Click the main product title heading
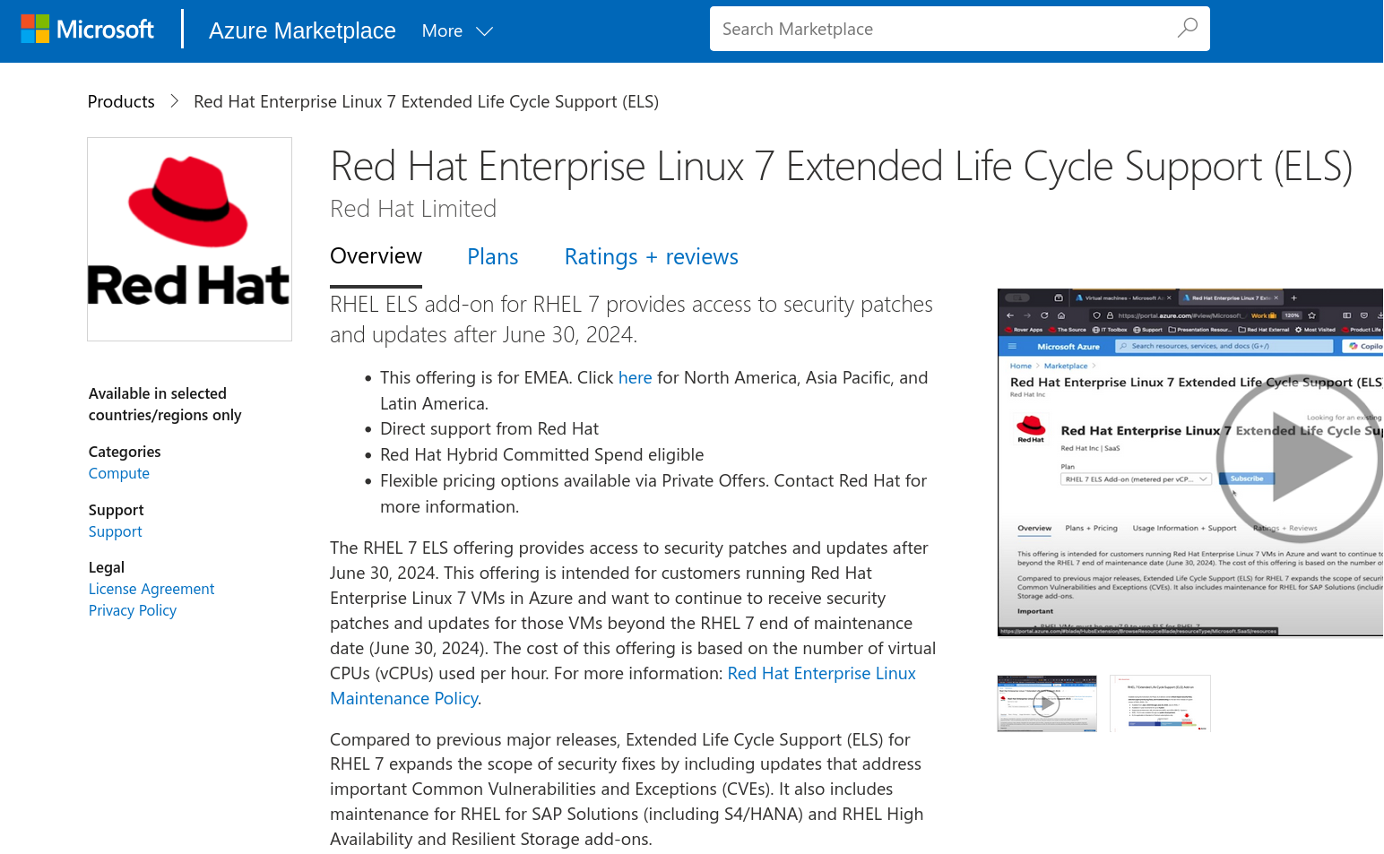This screenshot has width=1384, height=854. pyautogui.click(x=841, y=167)
